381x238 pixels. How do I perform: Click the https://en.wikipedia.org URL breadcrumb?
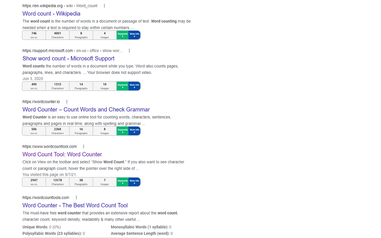[x=60, y=6]
